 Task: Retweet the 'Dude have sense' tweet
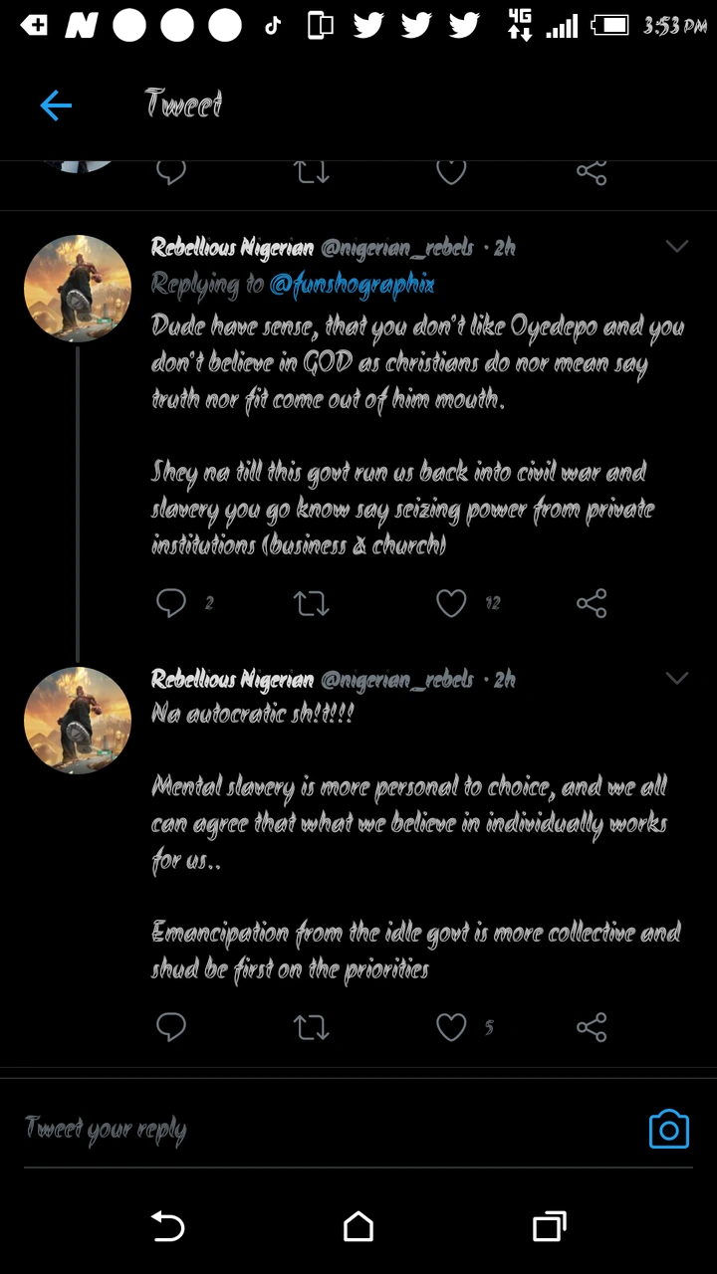(x=312, y=603)
